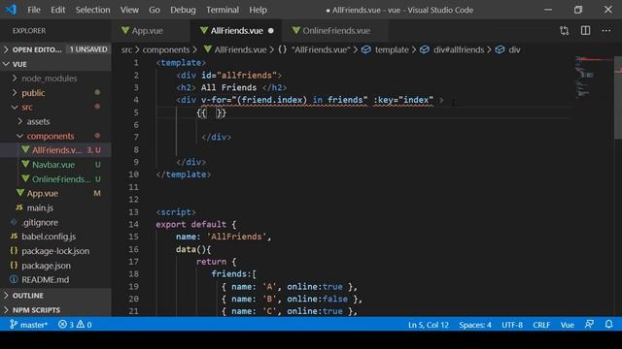This screenshot has height=349, width=622.
Task: Click line number 13 in gutter
Action: pyautogui.click(x=134, y=212)
